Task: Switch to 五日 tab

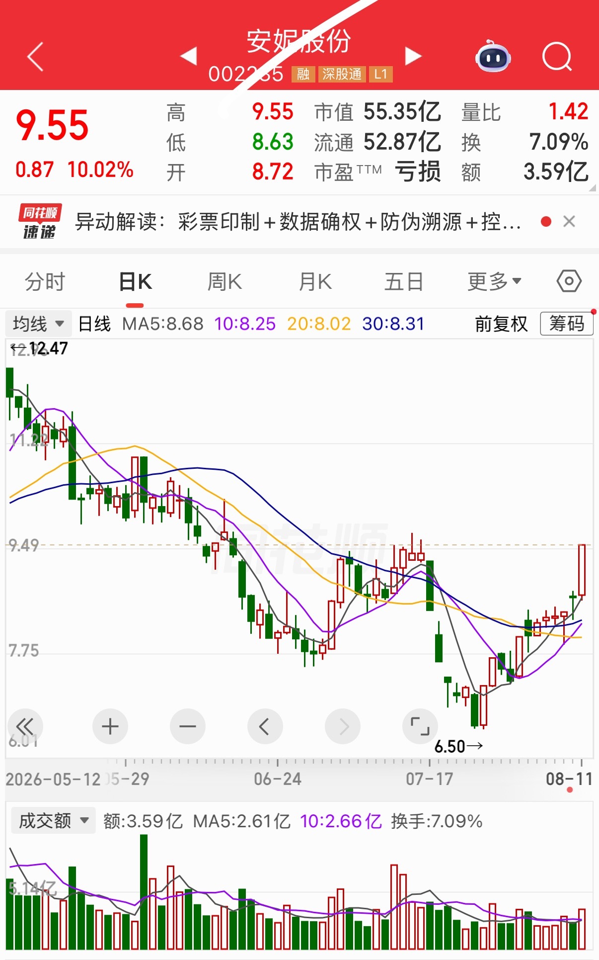Action: pos(404,282)
